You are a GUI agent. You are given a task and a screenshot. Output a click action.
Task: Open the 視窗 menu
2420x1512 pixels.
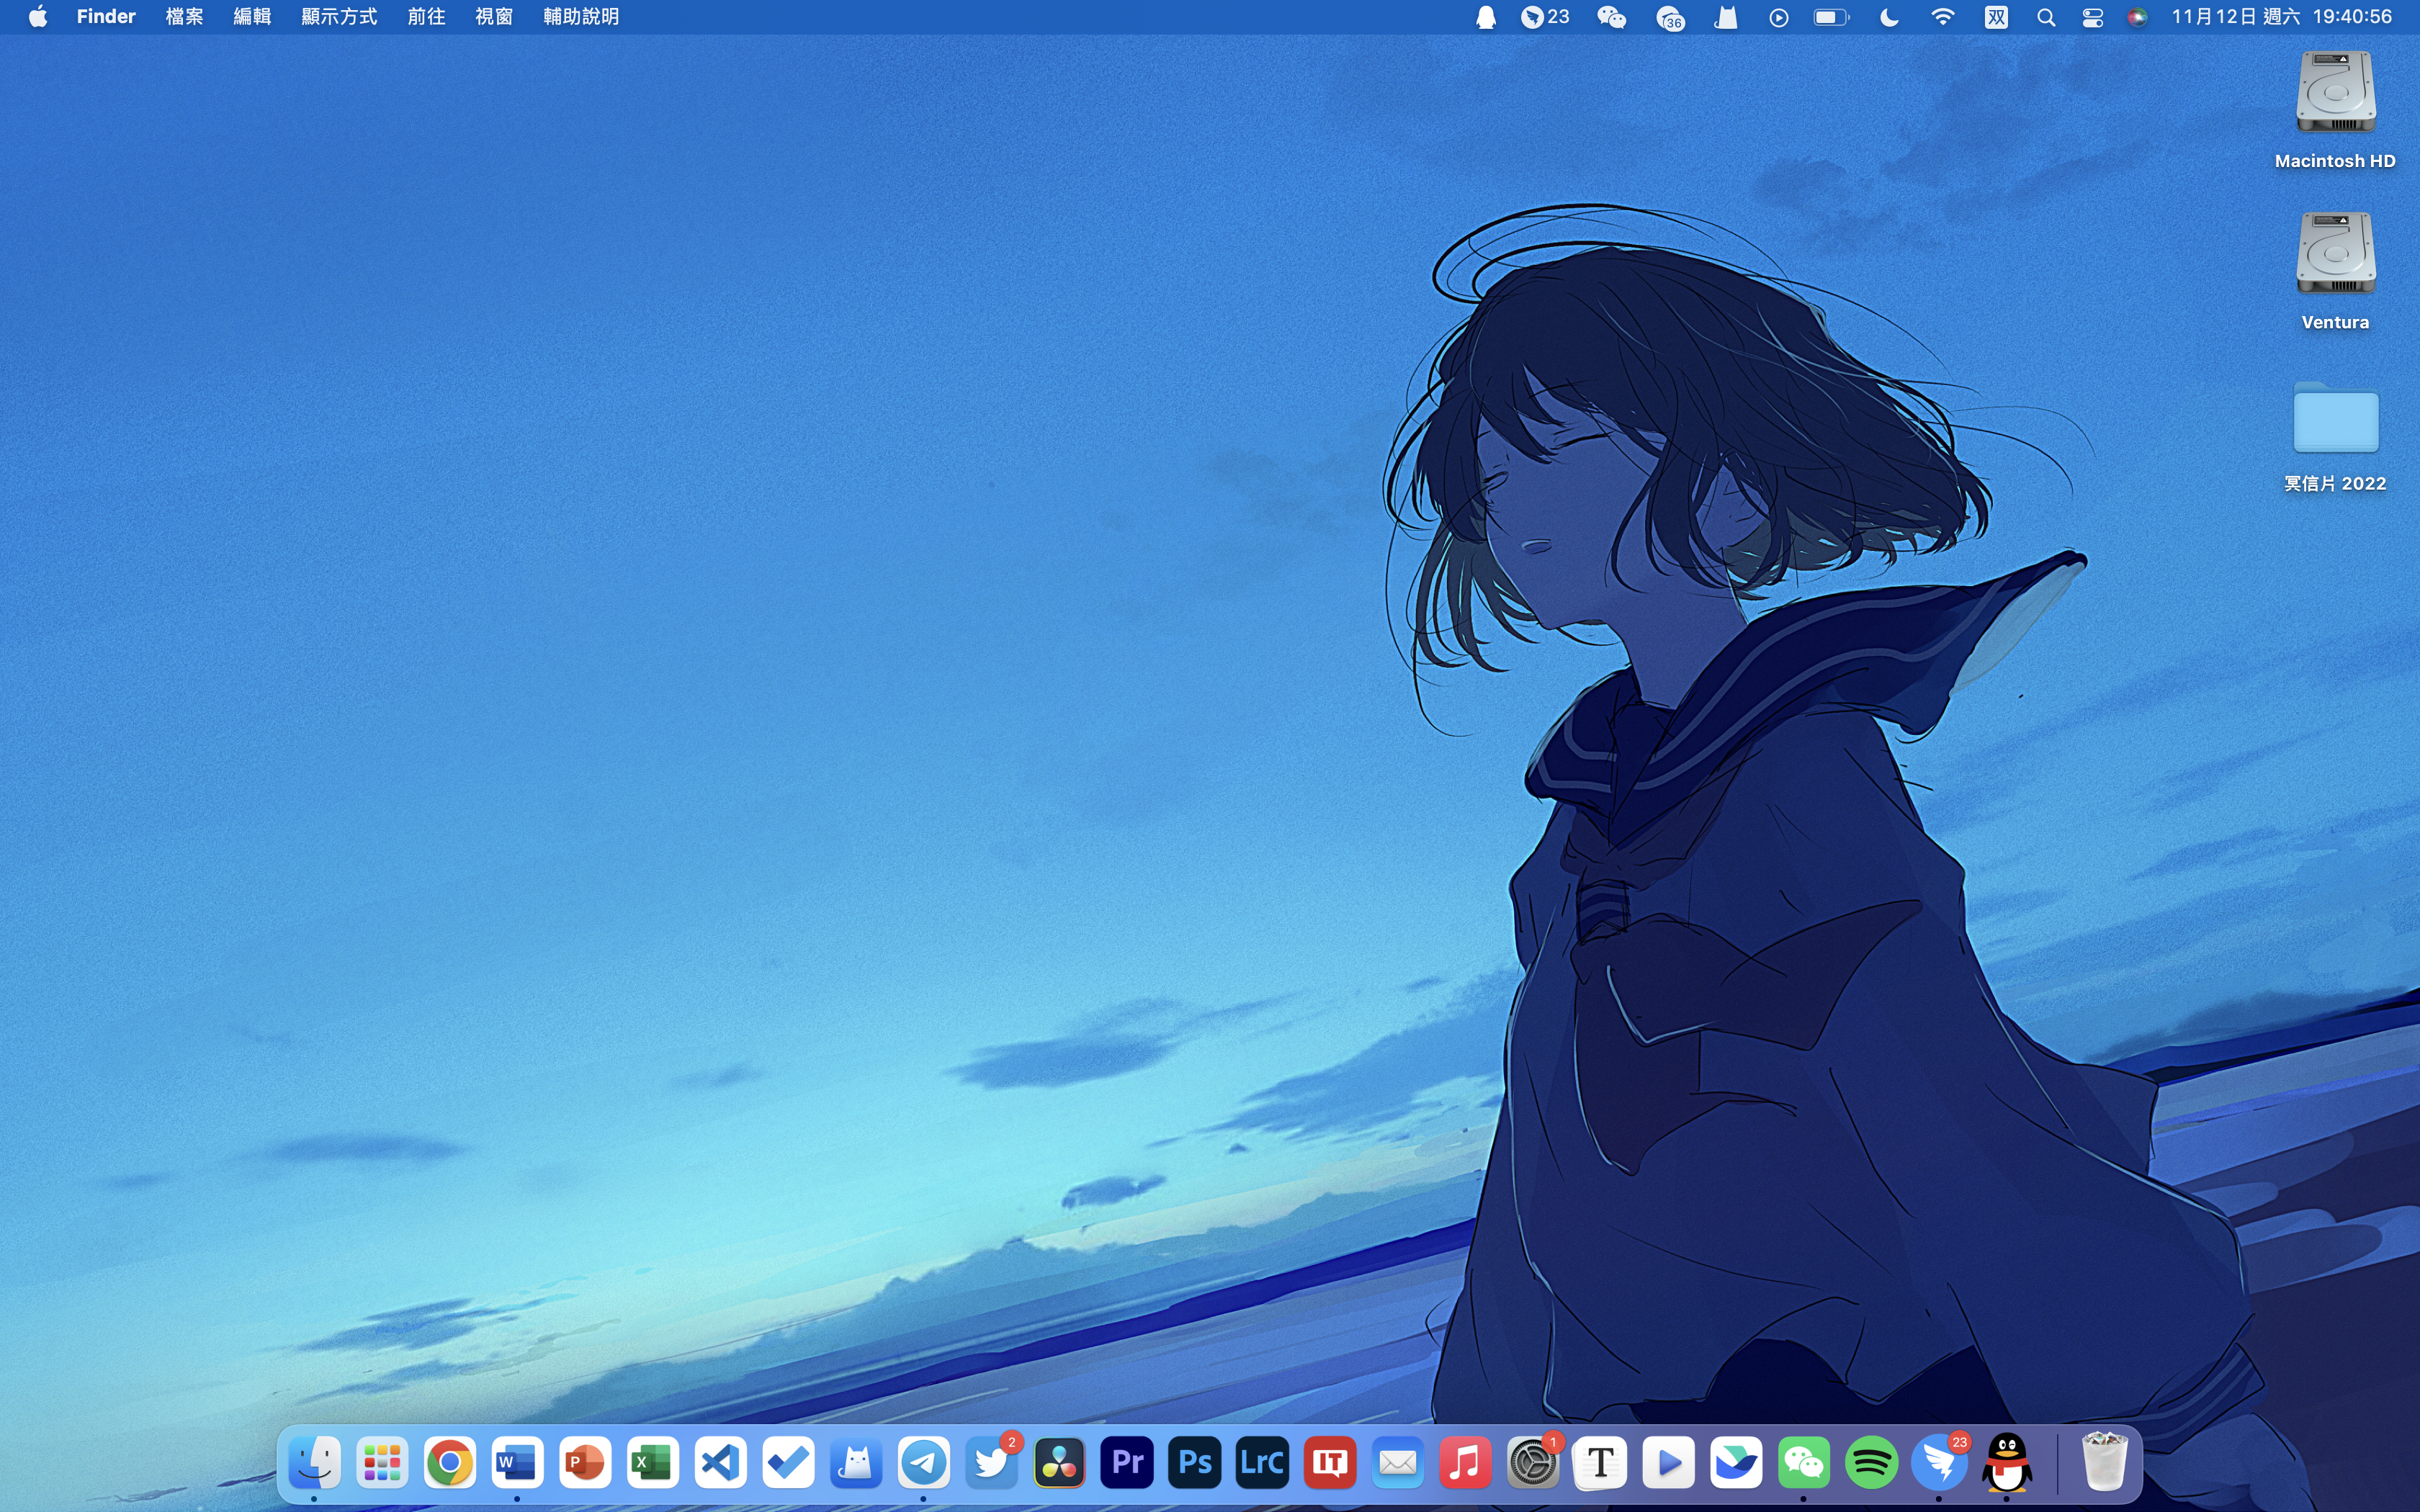coord(494,16)
